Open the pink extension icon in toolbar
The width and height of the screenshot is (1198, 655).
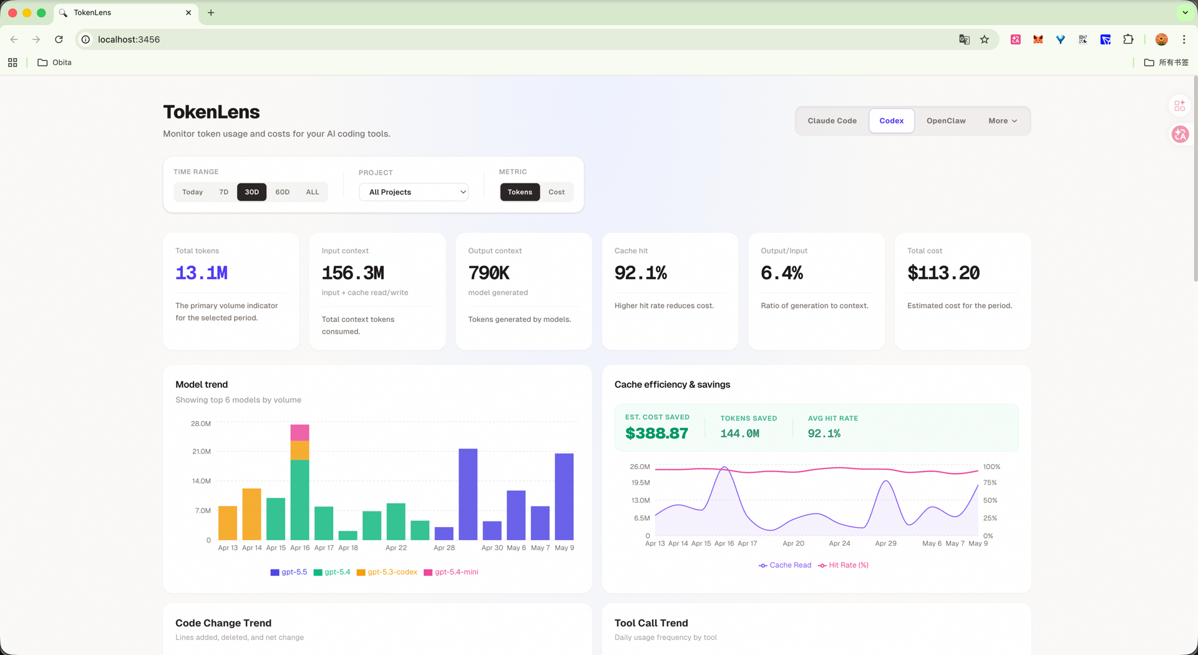1016,39
